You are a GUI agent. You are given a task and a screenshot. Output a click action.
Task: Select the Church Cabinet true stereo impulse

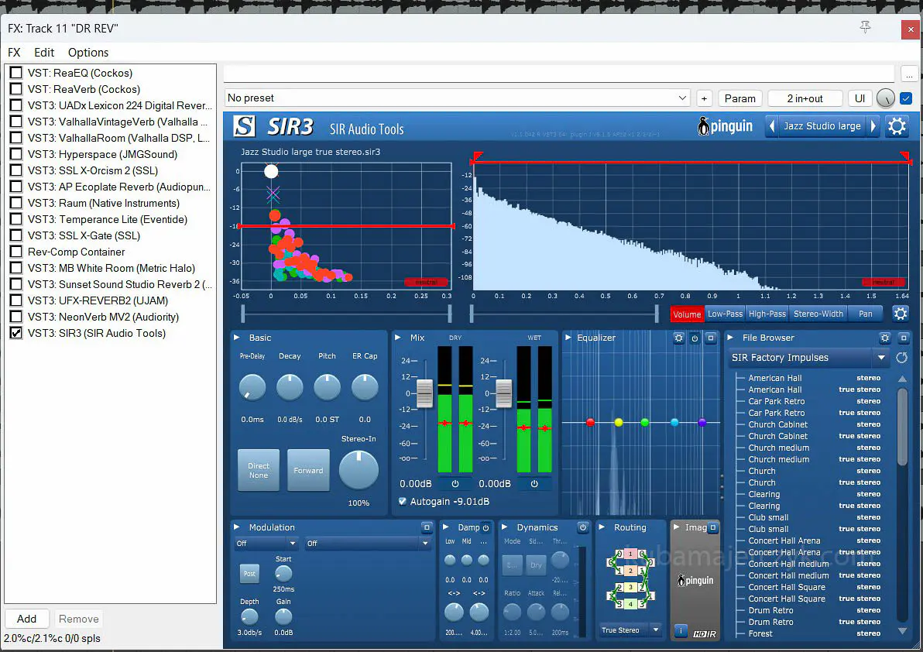tap(778, 436)
